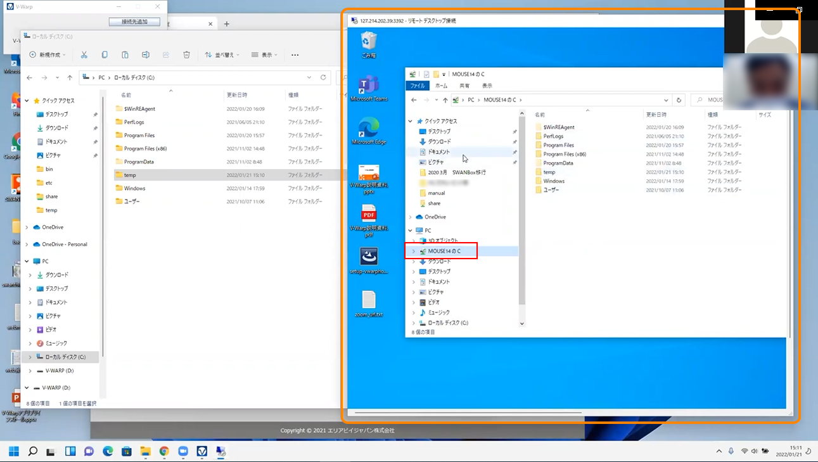
Task: Select $WinREAgent folder in MOUSE14 の C window
Action: click(558, 127)
